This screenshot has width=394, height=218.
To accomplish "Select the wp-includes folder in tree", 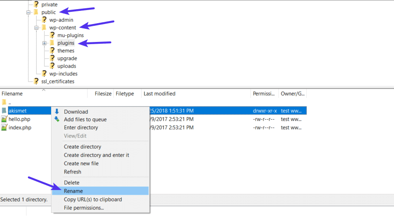I will tap(63, 74).
